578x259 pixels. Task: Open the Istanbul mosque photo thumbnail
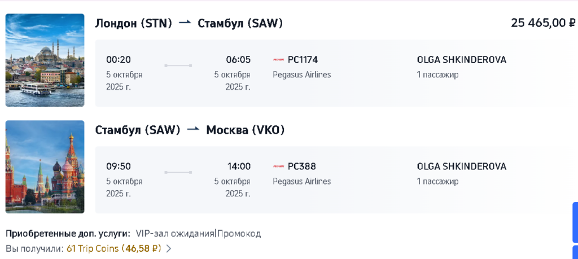pyautogui.click(x=45, y=60)
